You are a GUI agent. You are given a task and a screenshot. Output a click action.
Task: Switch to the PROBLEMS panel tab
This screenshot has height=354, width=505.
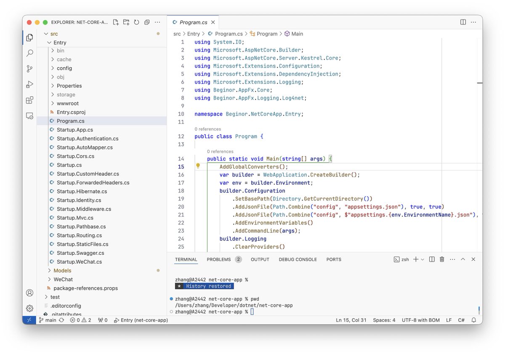(x=224, y=259)
